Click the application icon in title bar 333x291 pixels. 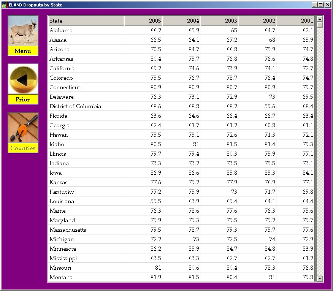point(5,5)
